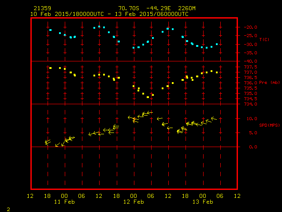282x212 pixels.
Task: Click the station ID 21359 label
Action: pos(42,8)
